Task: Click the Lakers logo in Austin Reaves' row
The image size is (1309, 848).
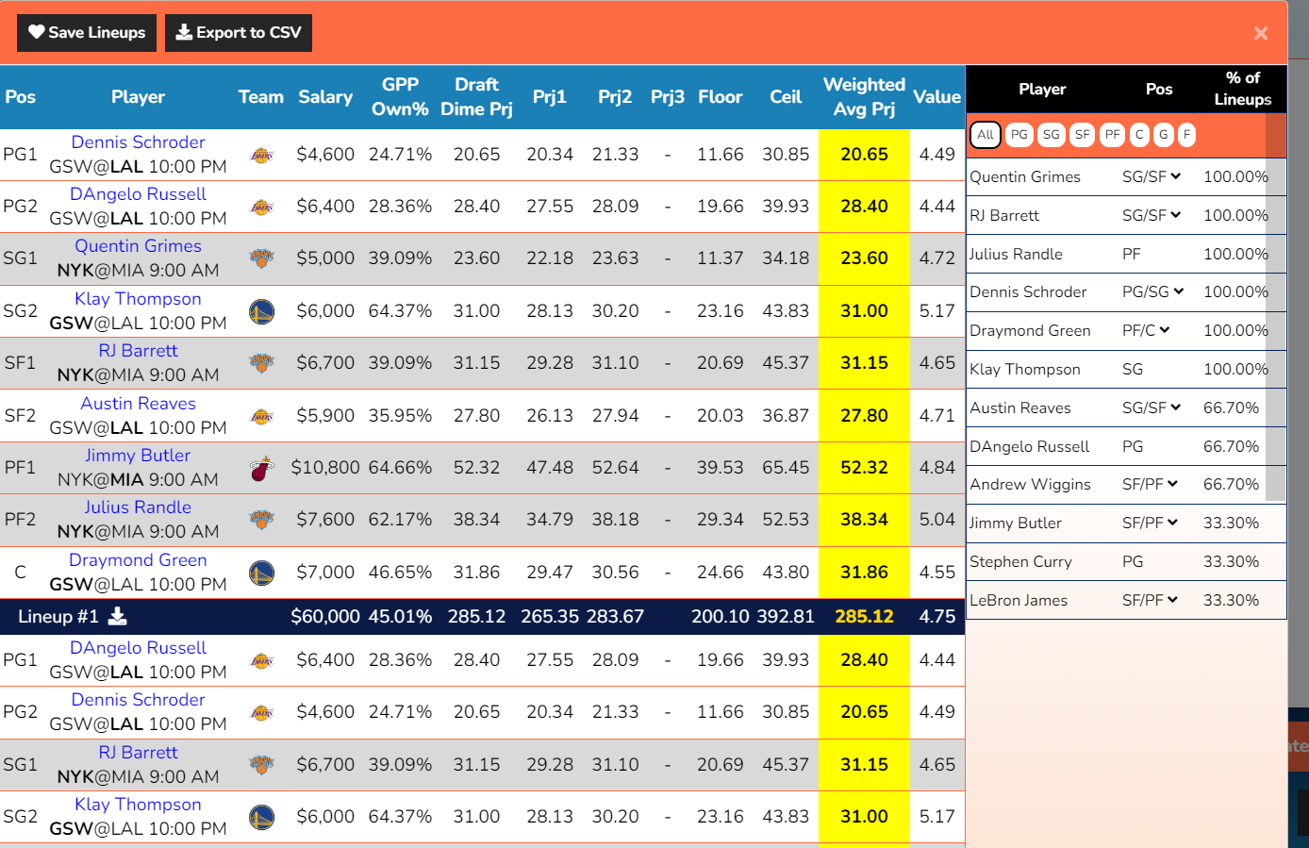Action: 261,416
